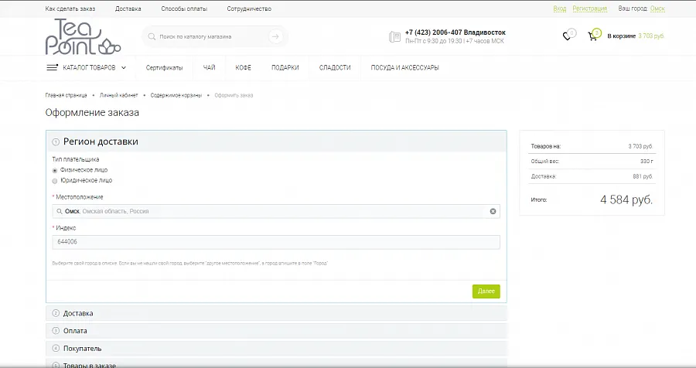
Task: Expand the Оплата section
Action: pyautogui.click(x=276, y=331)
